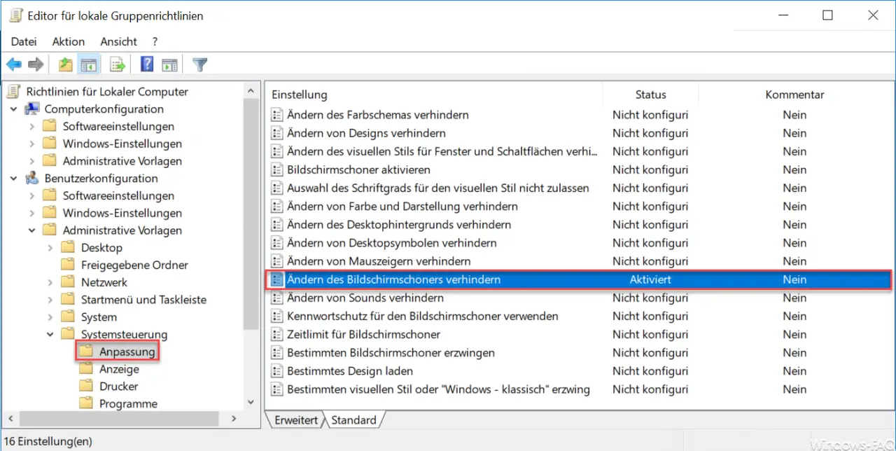Image resolution: width=896 pixels, height=451 pixels.
Task: Click the Back arrow toolbar icon
Action: [x=14, y=65]
